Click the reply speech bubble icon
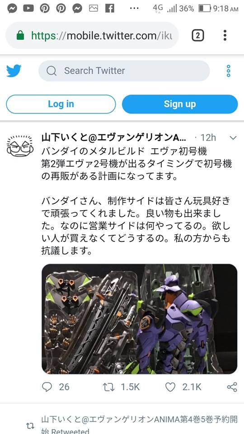Image resolution: width=244 pixels, height=434 pixels. pyautogui.click(x=47, y=387)
